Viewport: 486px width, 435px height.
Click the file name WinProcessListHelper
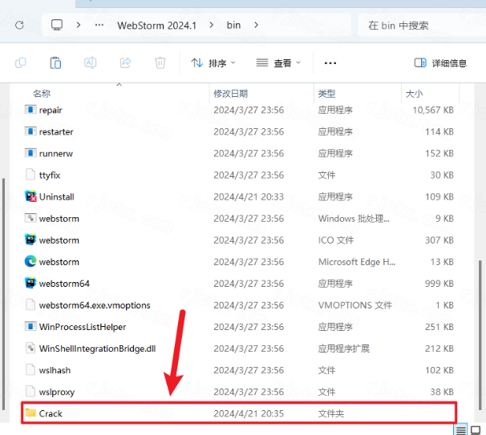click(x=83, y=327)
